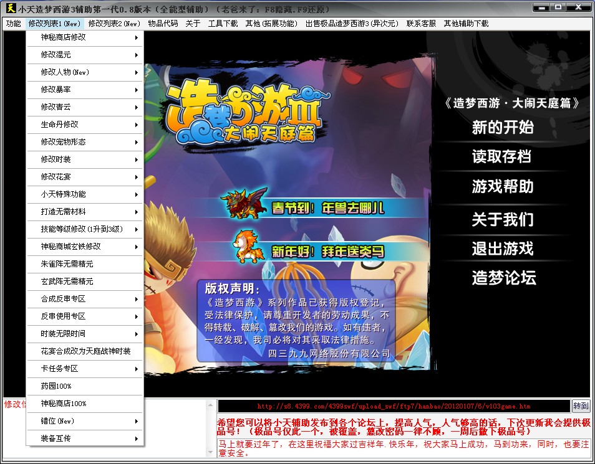The height and width of the screenshot is (464, 595).
Task: Expand the 修改人物(New) submenu
Action: tap(85, 72)
